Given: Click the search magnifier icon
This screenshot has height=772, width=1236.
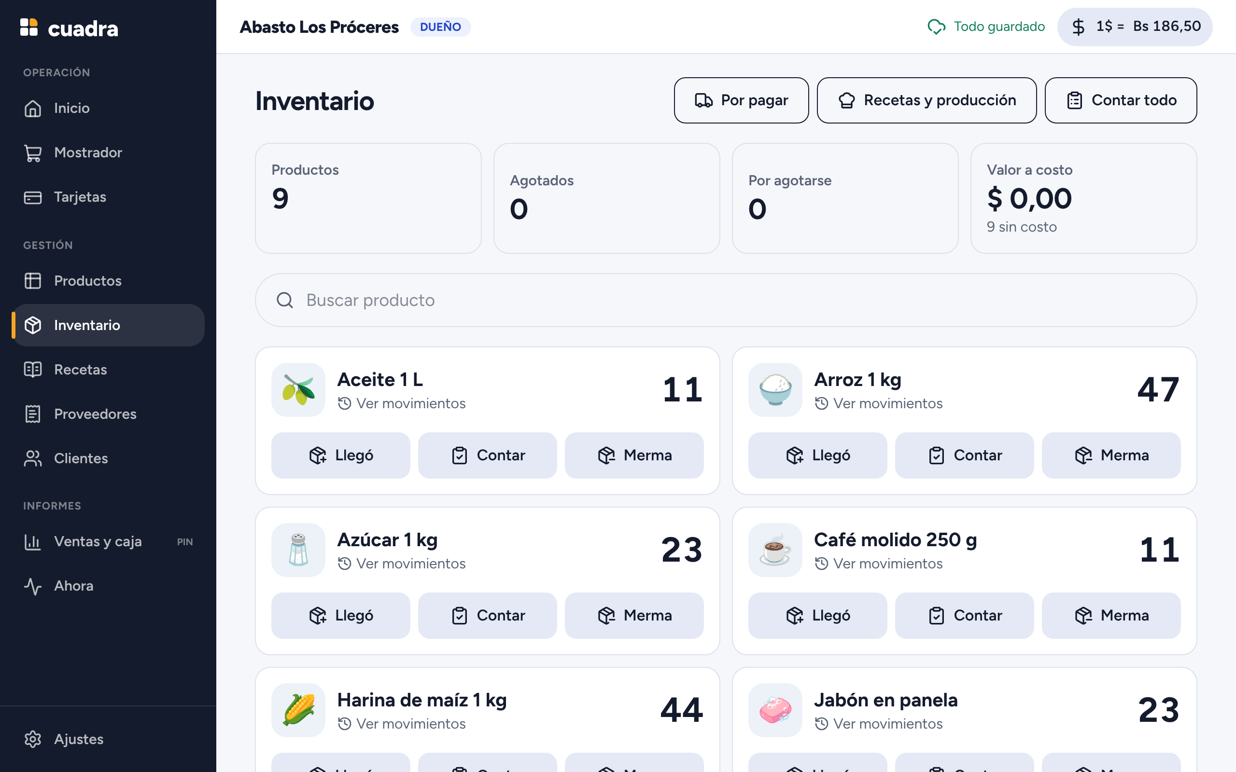Looking at the screenshot, I should (x=284, y=300).
